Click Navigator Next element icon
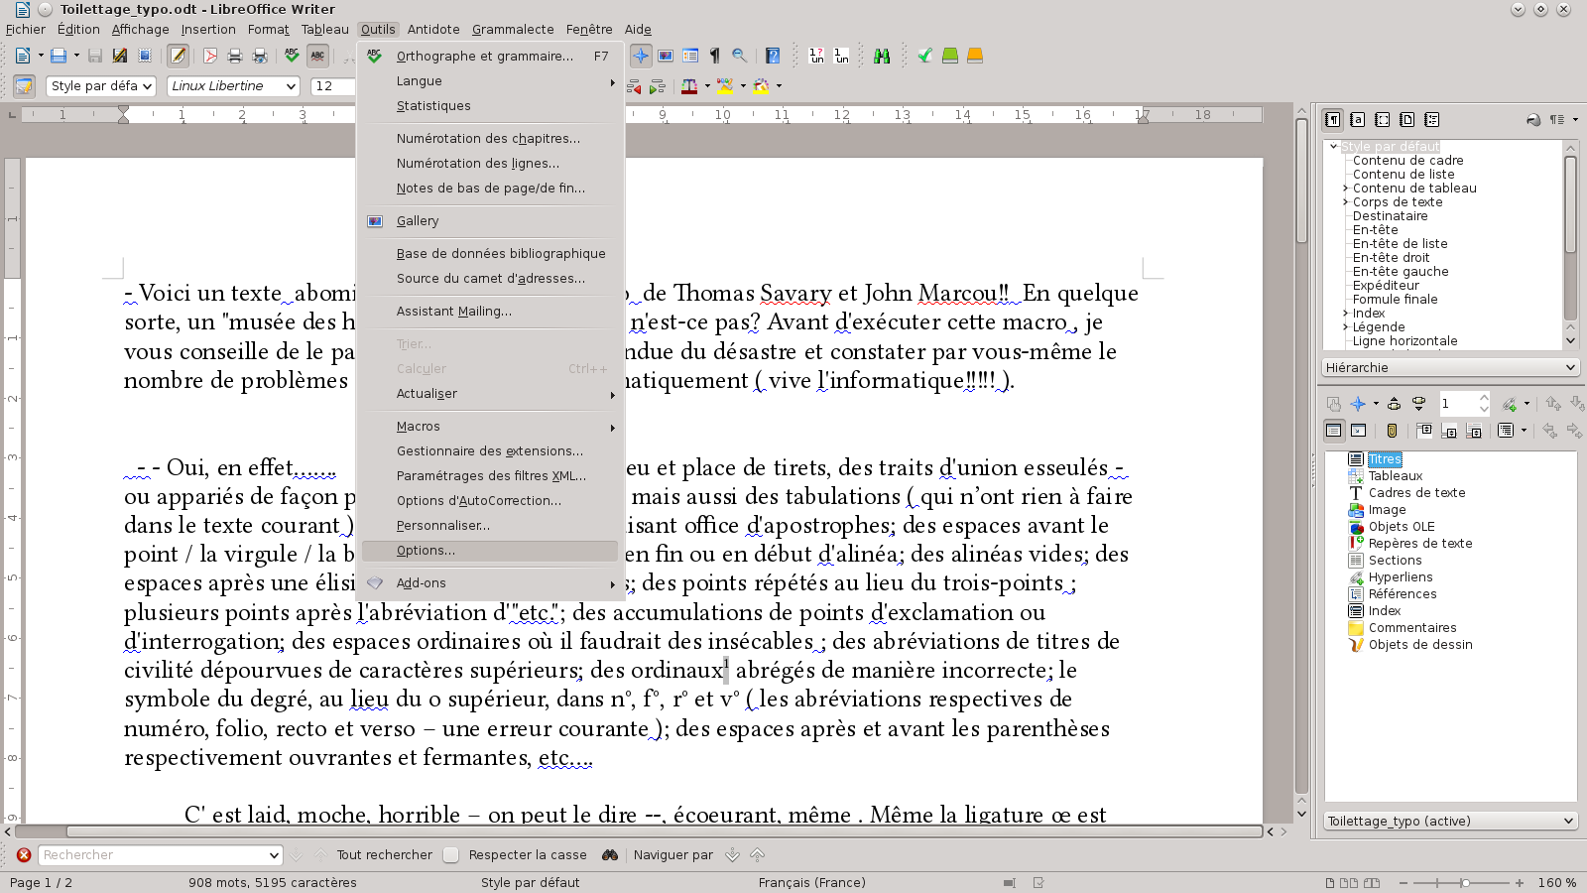Image resolution: width=1587 pixels, height=893 pixels. [x=1418, y=404]
